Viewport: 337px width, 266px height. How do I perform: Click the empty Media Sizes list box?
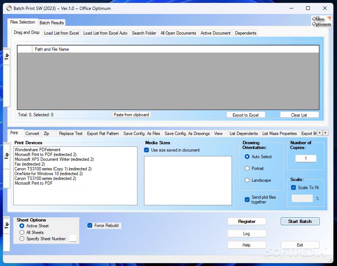188,181
